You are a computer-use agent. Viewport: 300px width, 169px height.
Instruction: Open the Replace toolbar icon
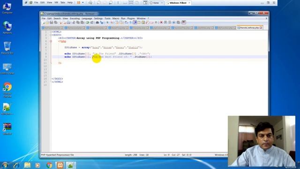point(102,23)
